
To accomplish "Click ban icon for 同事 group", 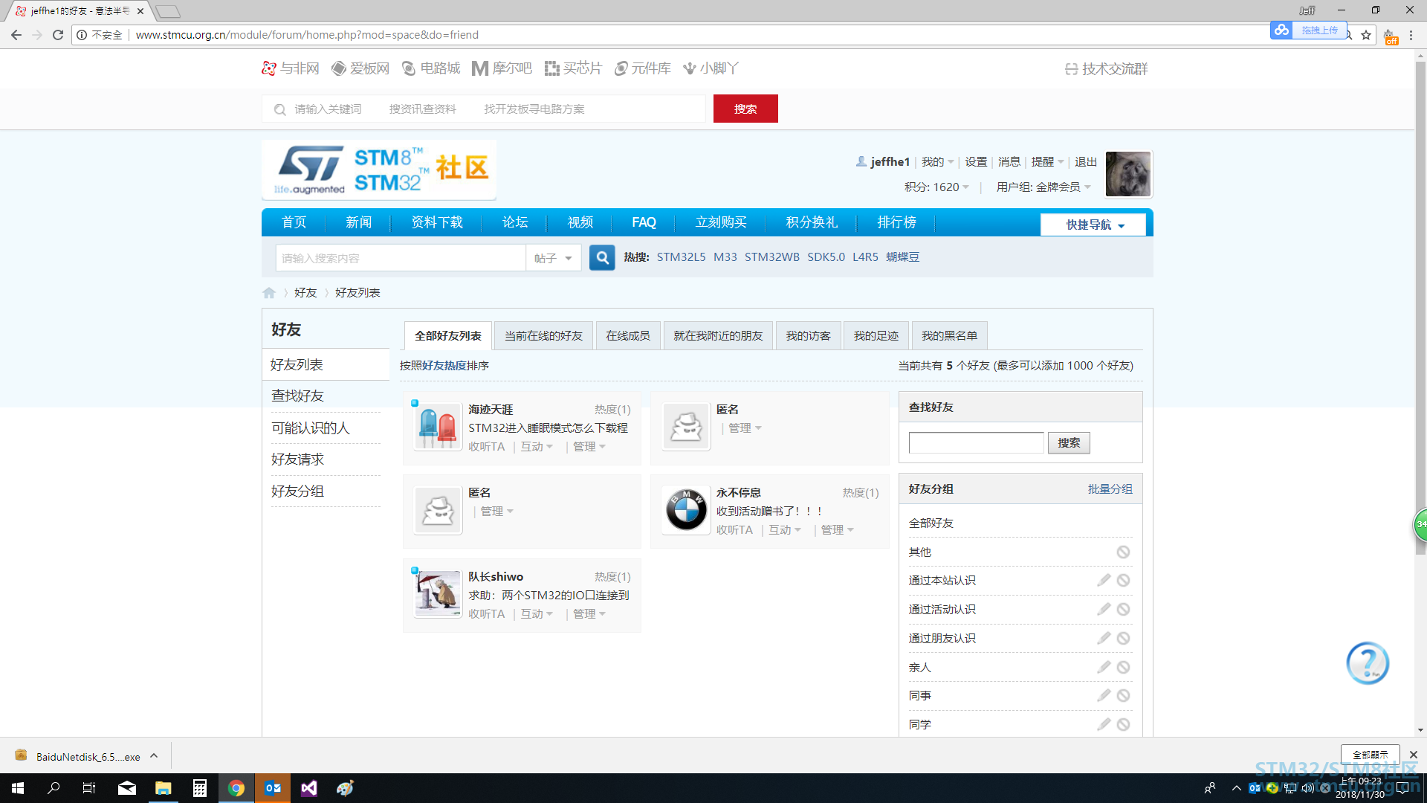I will pos(1123,695).
